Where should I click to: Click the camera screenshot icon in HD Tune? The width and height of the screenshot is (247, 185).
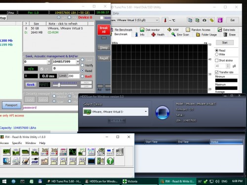point(205,20)
